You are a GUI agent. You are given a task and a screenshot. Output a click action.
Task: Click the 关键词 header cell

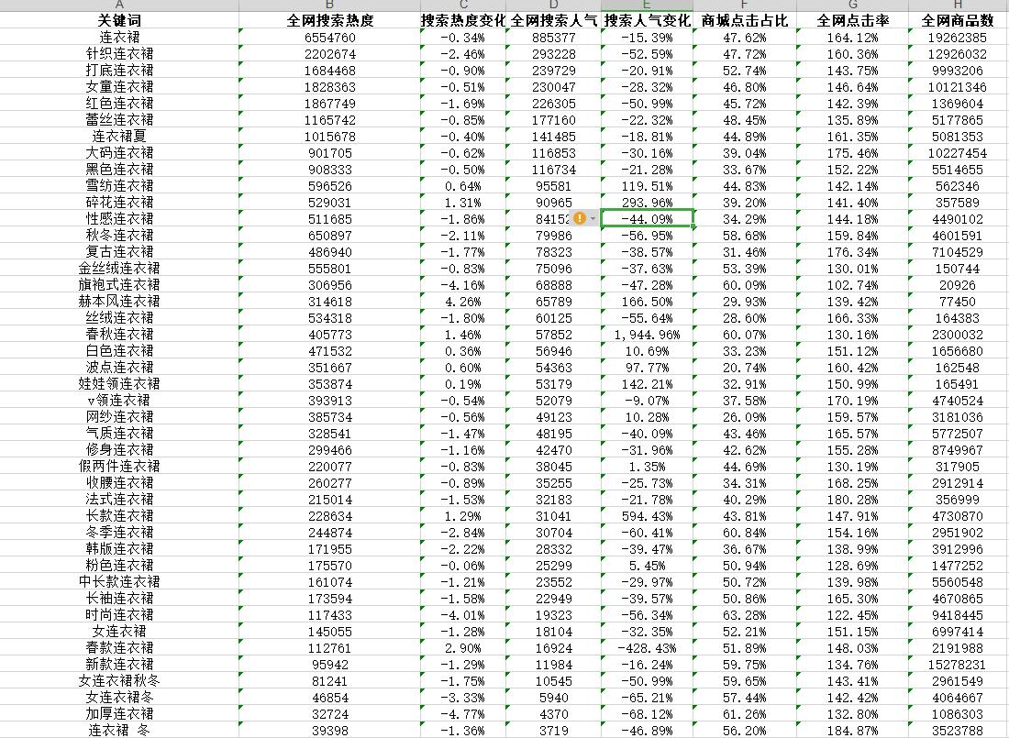coord(119,20)
